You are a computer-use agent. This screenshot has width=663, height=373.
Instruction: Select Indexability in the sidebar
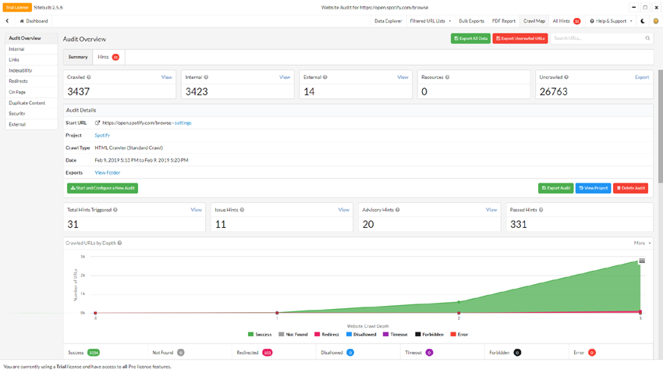coord(31,71)
